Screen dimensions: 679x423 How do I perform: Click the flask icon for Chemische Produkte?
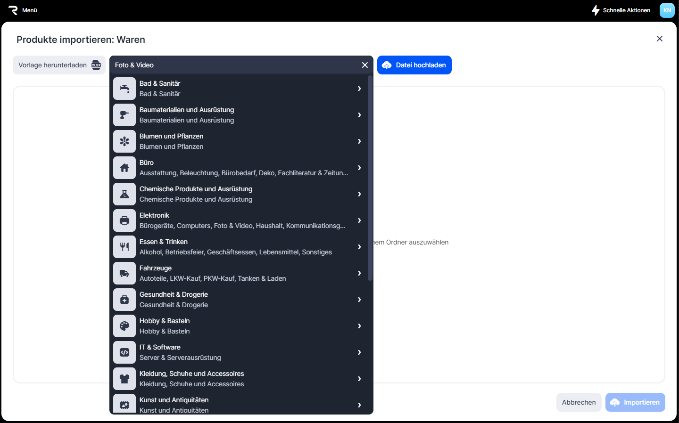tap(124, 194)
